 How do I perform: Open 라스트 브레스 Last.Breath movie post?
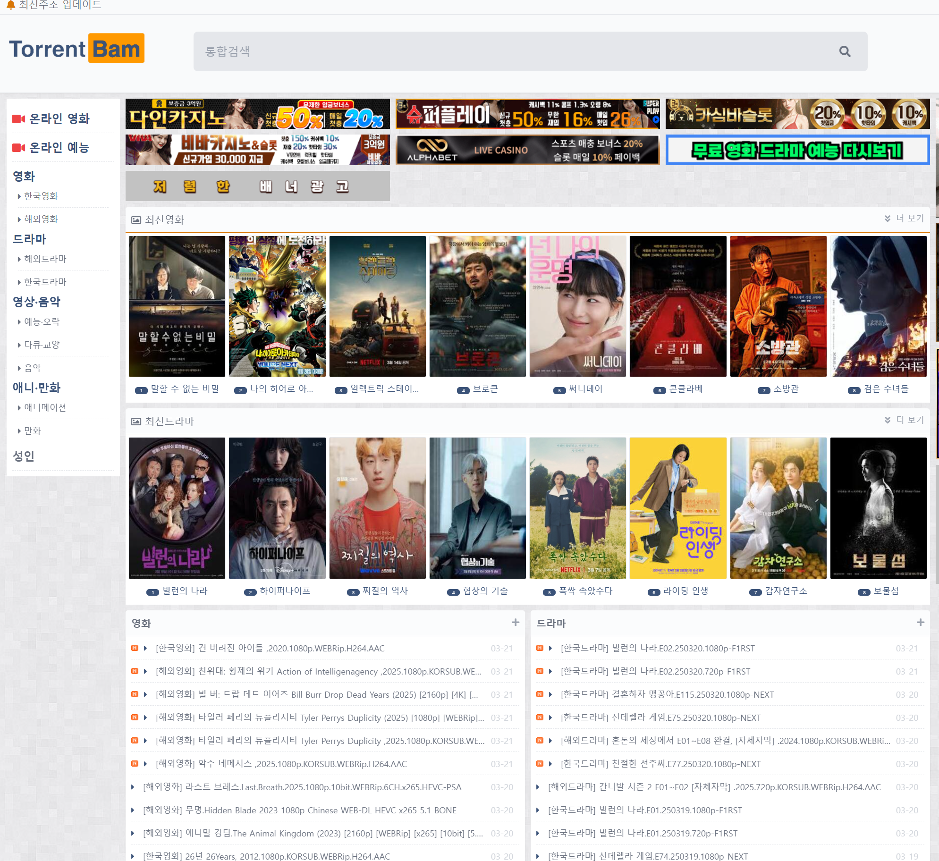pyautogui.click(x=302, y=787)
